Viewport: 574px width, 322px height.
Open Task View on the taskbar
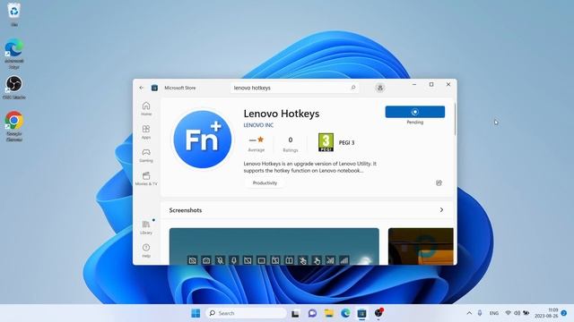tap(295, 313)
